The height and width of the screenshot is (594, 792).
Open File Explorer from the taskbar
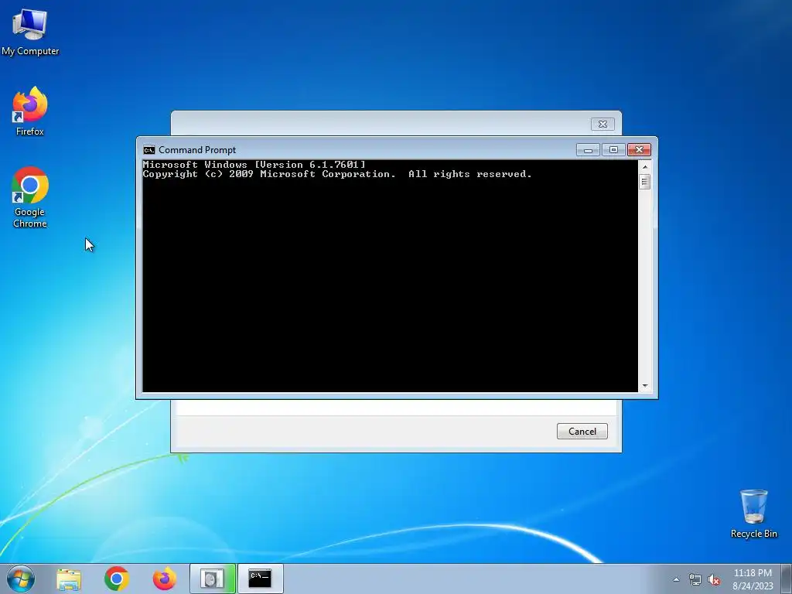69,579
